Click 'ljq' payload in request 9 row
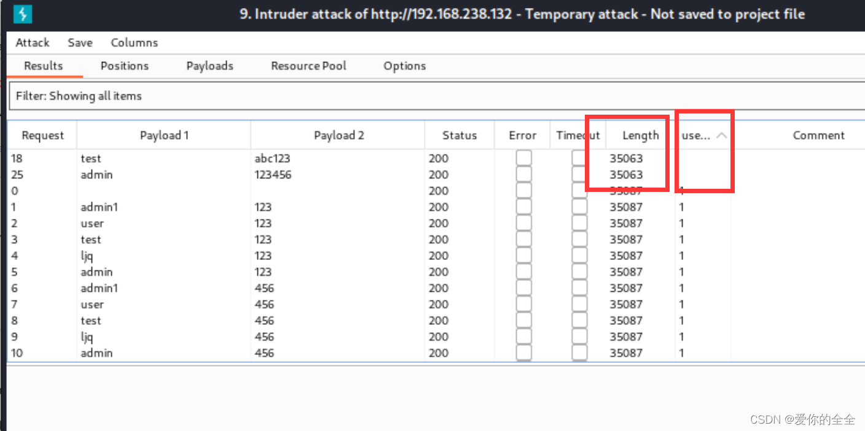The image size is (865, 431). tap(87, 337)
